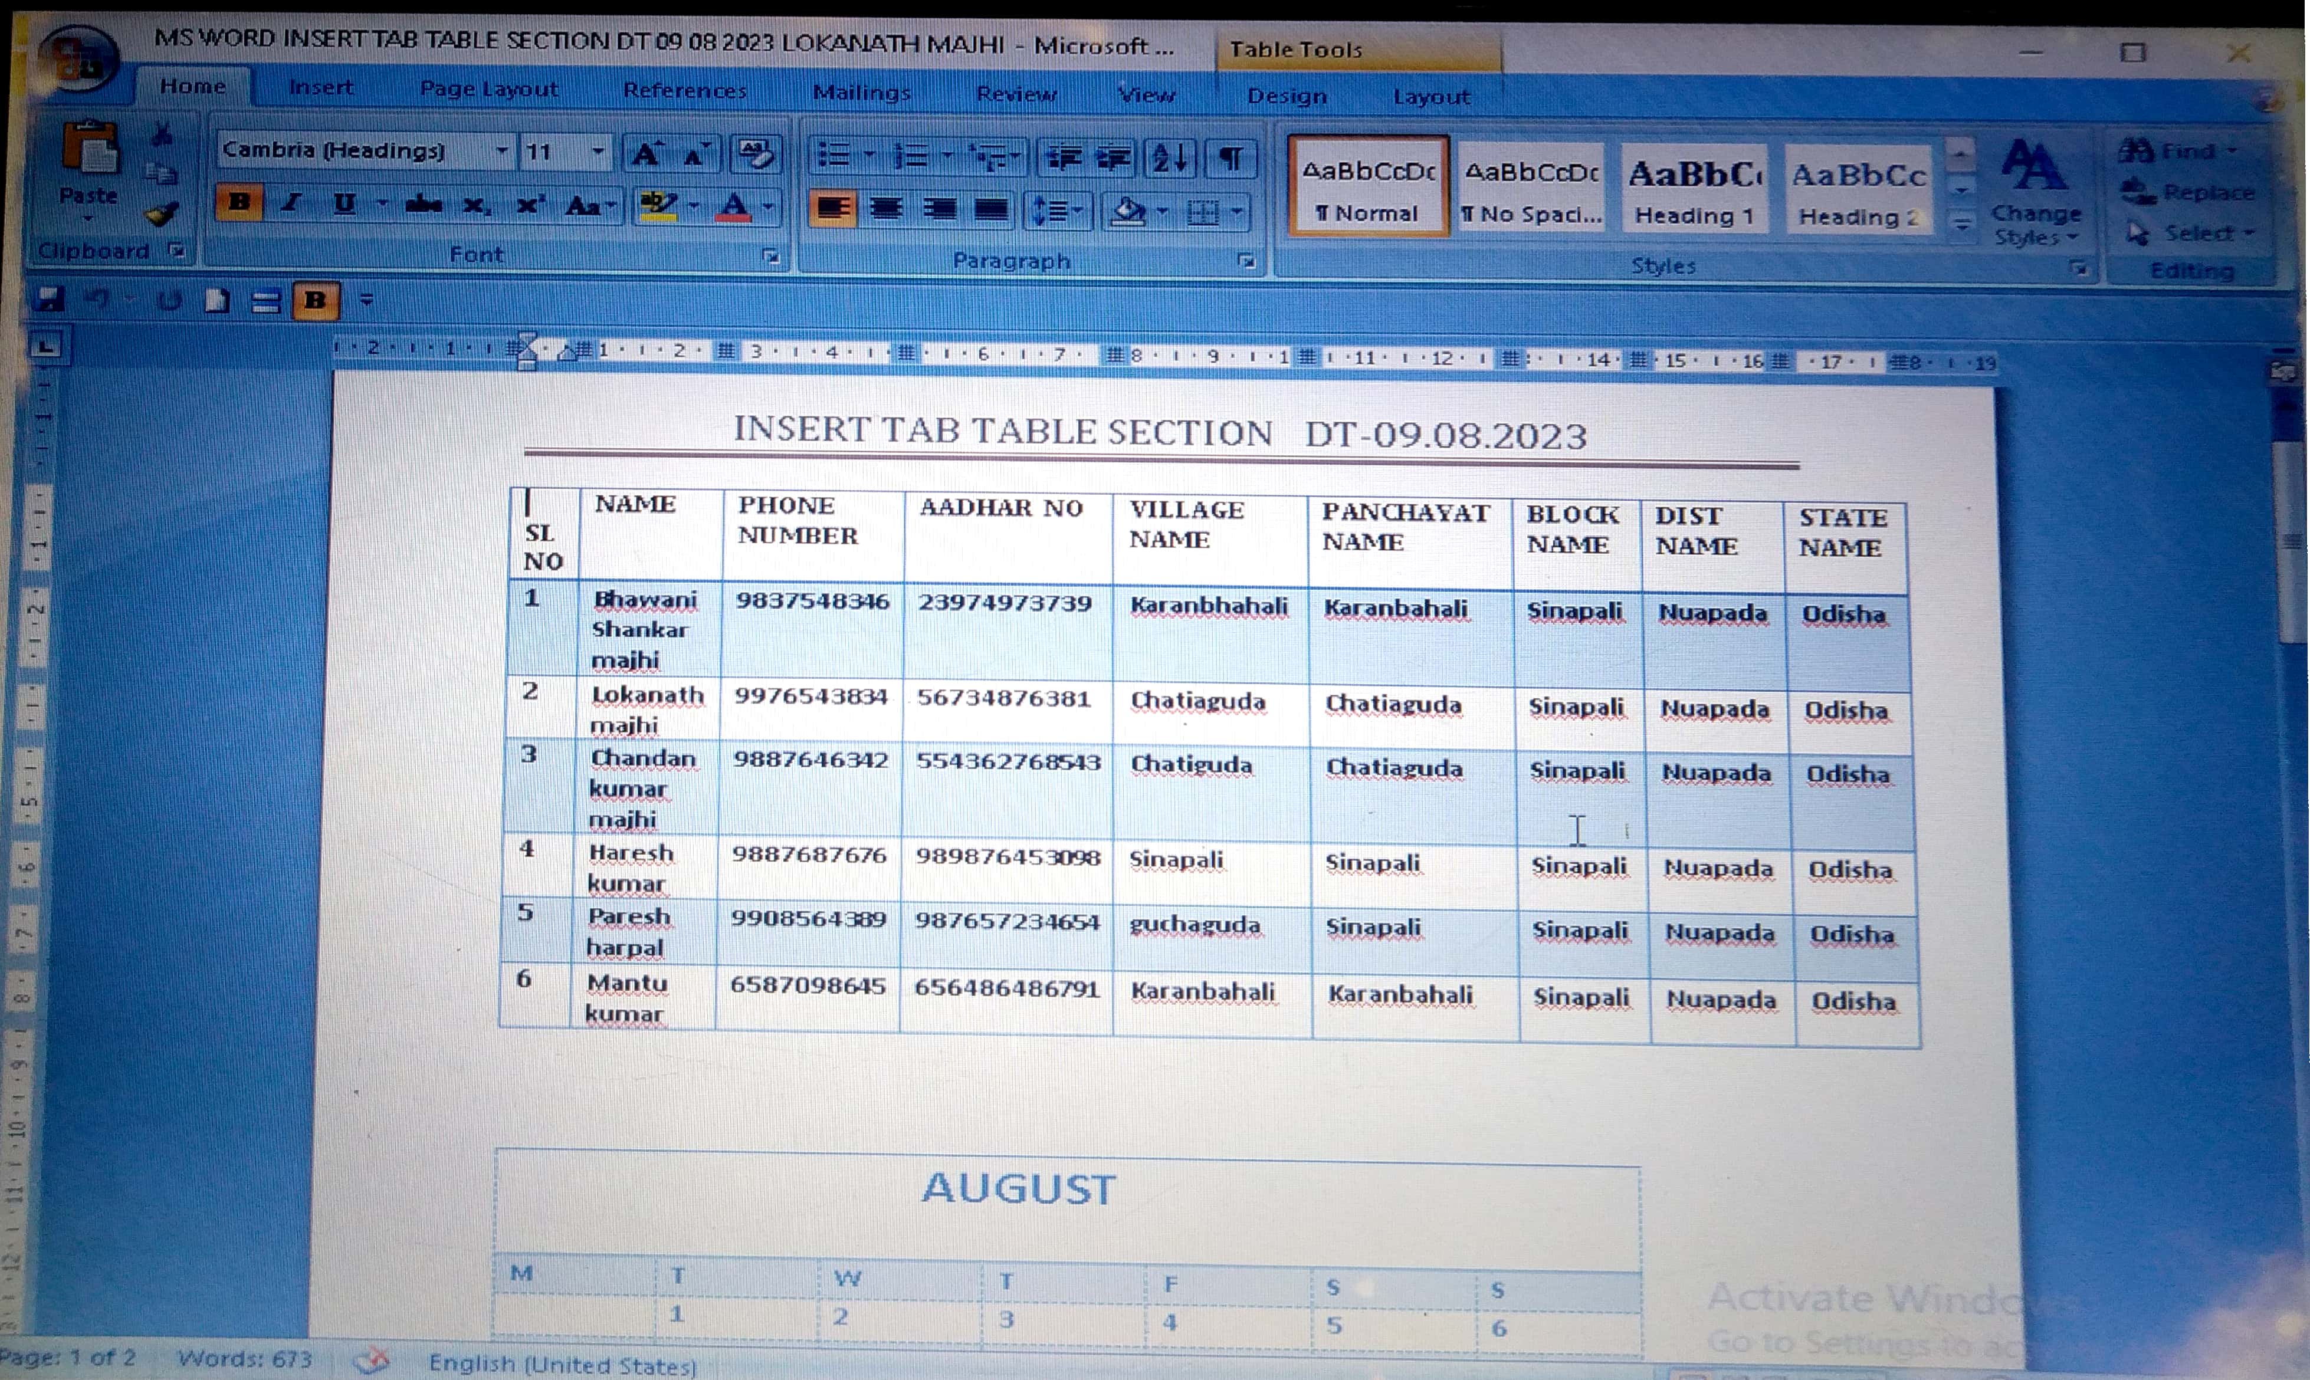Screen dimensions: 2310x1380
Task: Toggle Bold formatting in the Font group
Action: (x=239, y=202)
